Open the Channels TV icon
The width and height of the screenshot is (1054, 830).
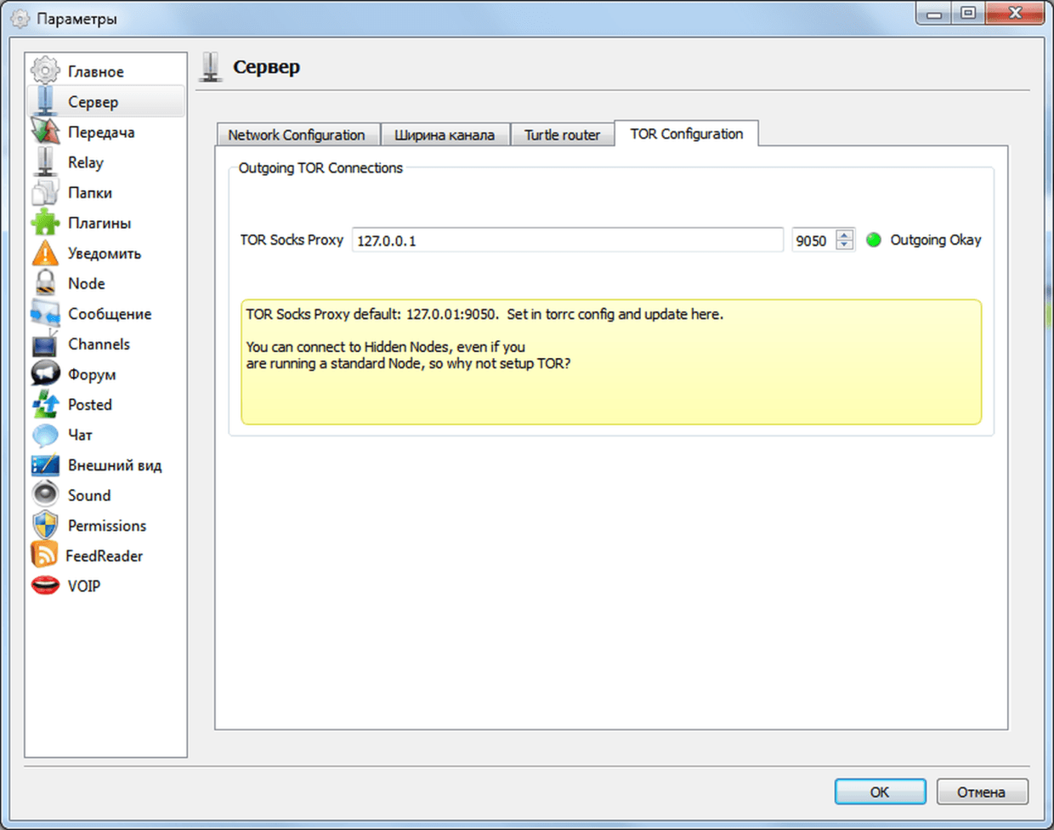45,344
